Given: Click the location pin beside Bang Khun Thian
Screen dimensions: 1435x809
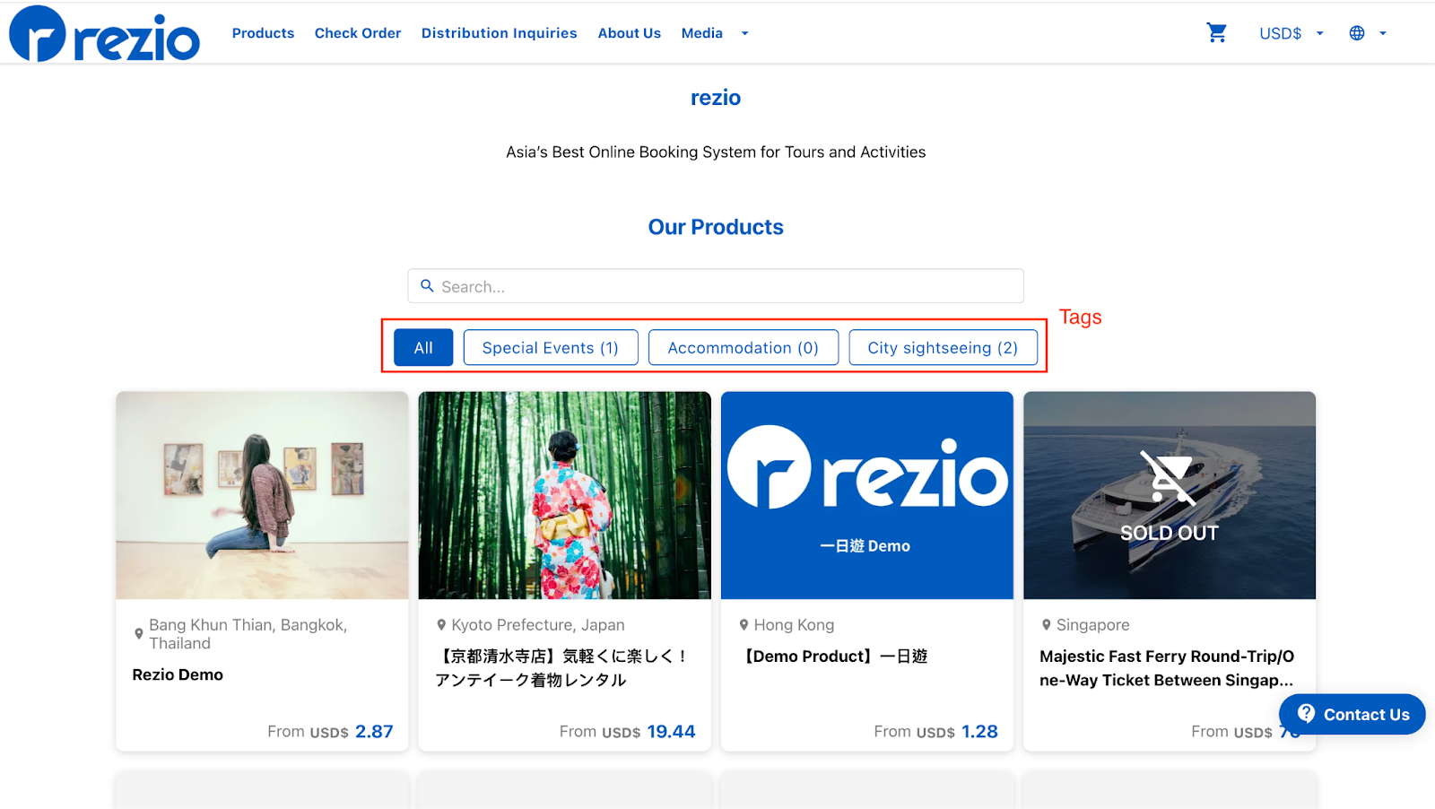Looking at the screenshot, I should point(138,634).
